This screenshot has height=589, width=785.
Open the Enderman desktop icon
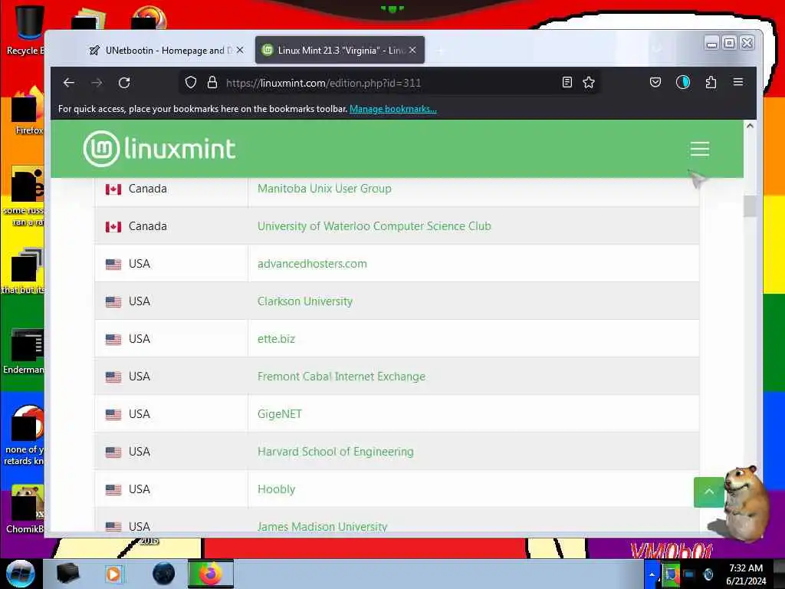(x=24, y=351)
